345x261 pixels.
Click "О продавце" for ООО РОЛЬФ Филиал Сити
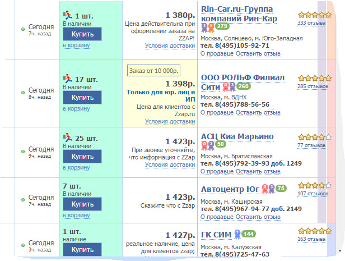coord(217,112)
